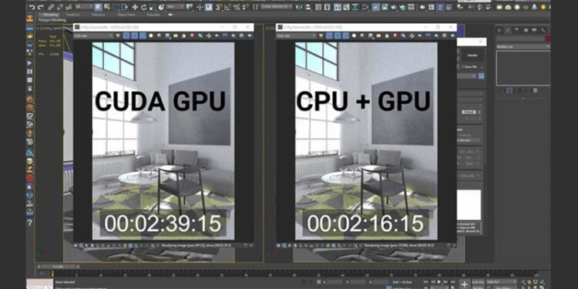Open the selection filter dropdown
578x289 pixels.
(x=84, y=7)
